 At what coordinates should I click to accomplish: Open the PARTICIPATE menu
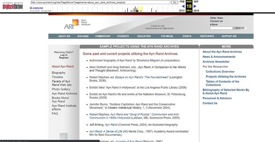click(207, 36)
